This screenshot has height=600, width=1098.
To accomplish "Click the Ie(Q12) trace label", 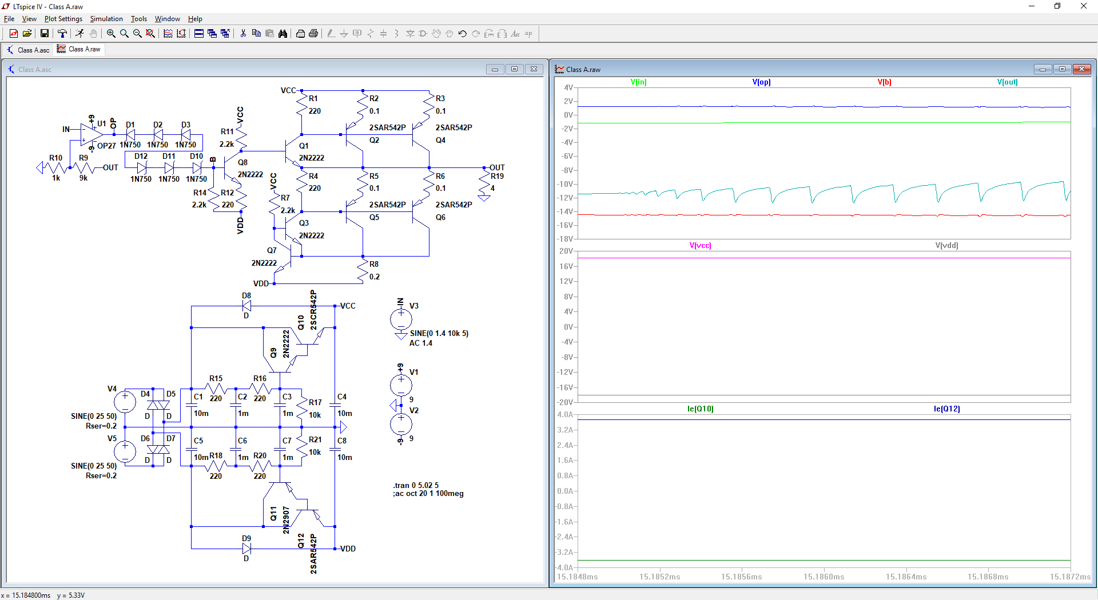I will (946, 409).
